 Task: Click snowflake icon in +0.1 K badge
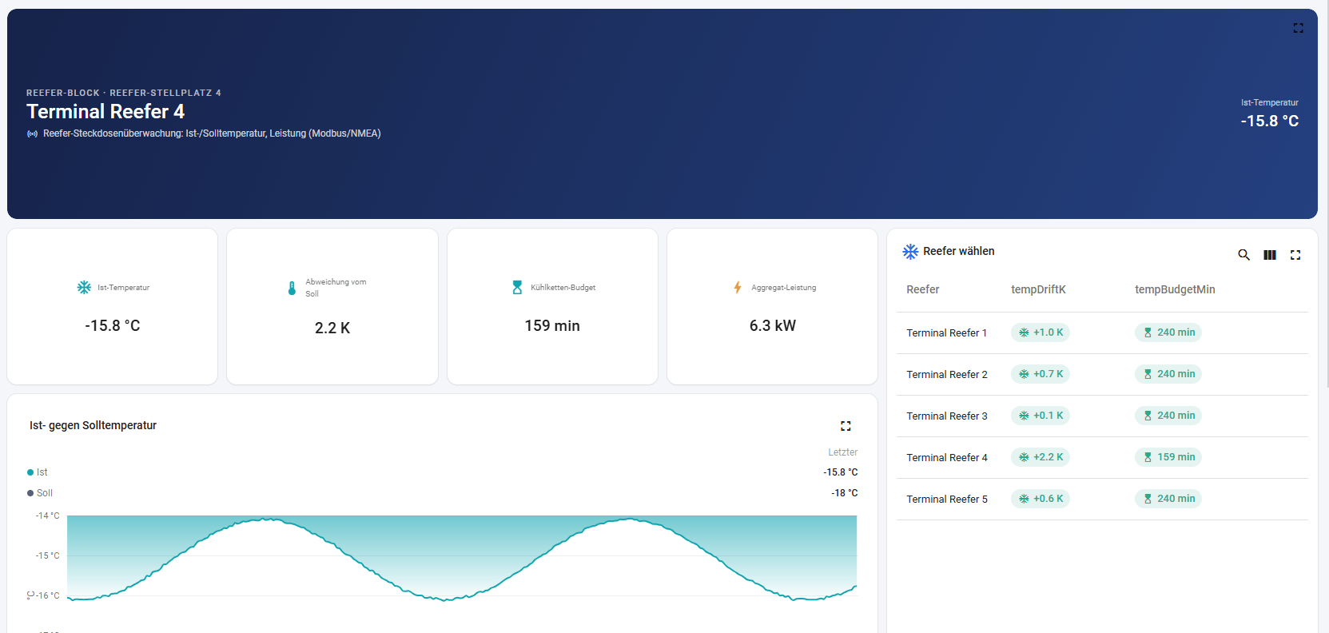coord(1024,416)
